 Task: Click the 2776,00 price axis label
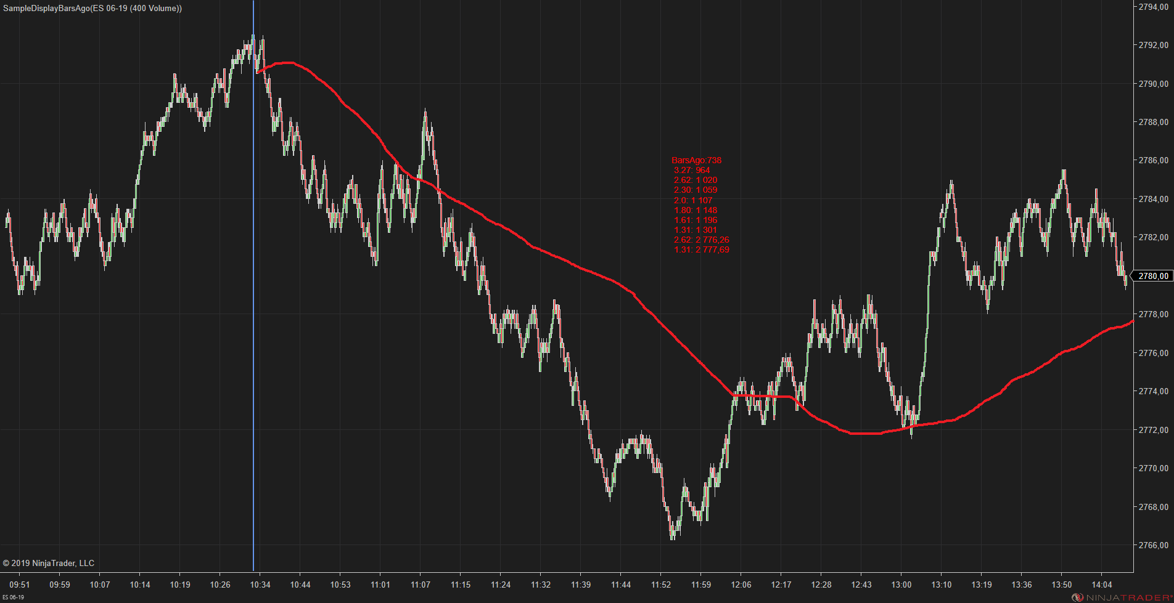click(x=1153, y=353)
